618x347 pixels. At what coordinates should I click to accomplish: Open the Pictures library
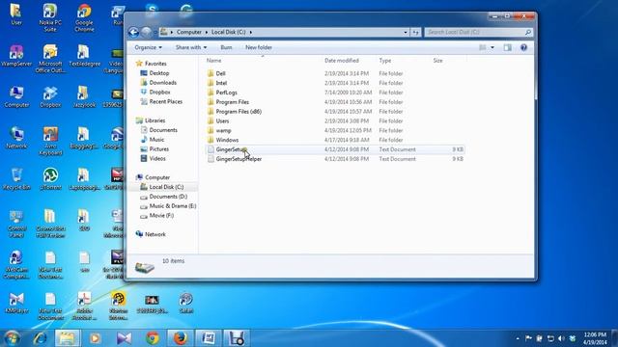pos(159,149)
